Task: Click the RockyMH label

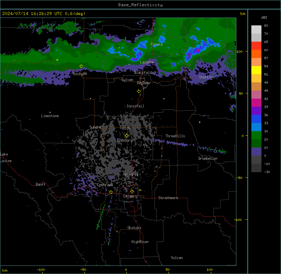Action: pyautogui.click(x=80, y=74)
